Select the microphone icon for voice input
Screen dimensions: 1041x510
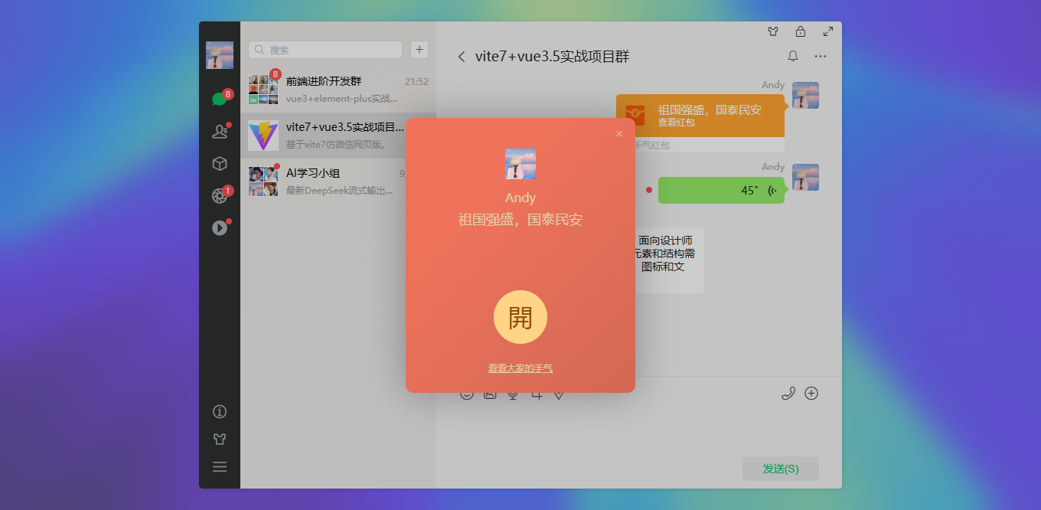pos(513,393)
